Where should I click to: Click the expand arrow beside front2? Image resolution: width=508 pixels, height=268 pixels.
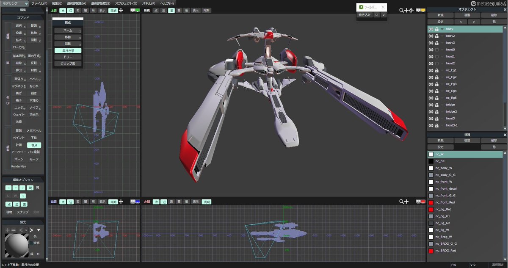tap(442, 64)
